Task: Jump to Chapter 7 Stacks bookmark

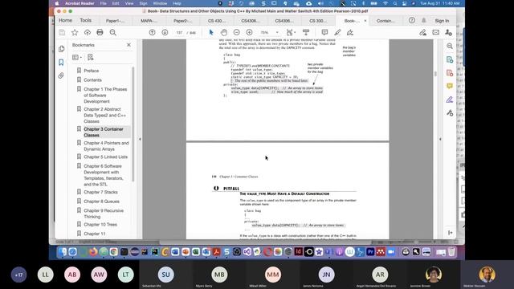Action: (x=100, y=192)
